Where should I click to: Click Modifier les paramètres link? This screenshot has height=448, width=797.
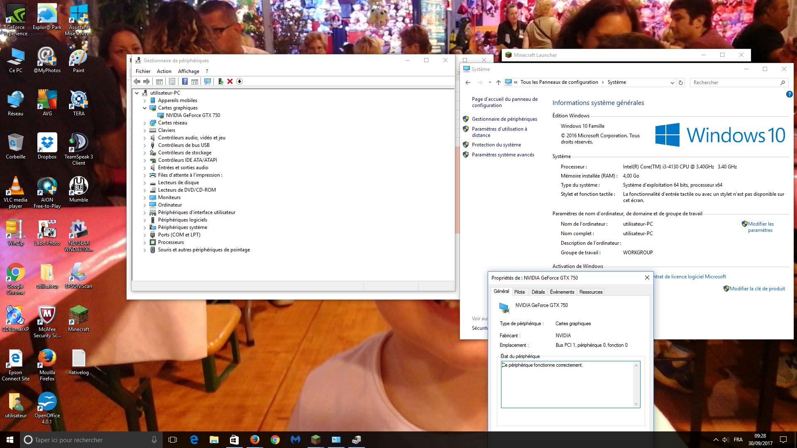(760, 227)
